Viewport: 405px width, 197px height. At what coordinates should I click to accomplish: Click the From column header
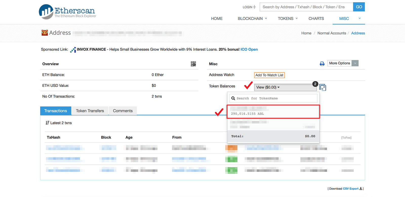click(177, 137)
